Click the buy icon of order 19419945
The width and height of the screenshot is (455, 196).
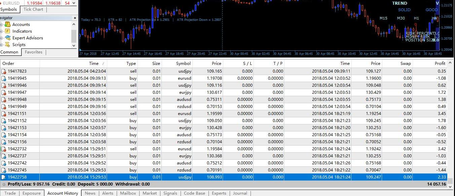(4, 78)
